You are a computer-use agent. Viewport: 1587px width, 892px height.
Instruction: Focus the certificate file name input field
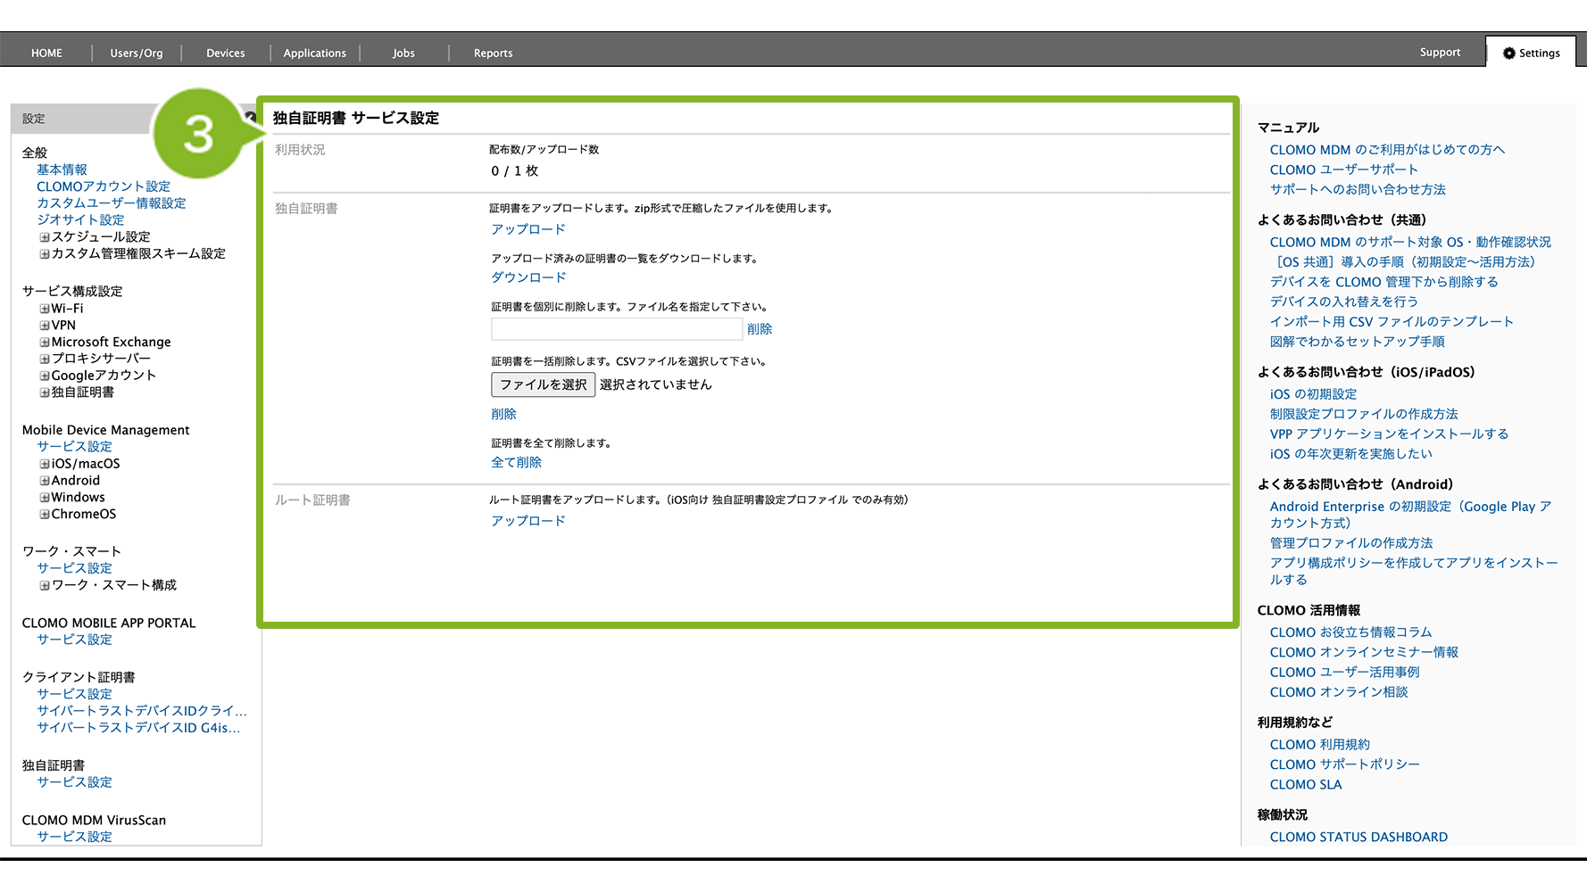pos(616,329)
